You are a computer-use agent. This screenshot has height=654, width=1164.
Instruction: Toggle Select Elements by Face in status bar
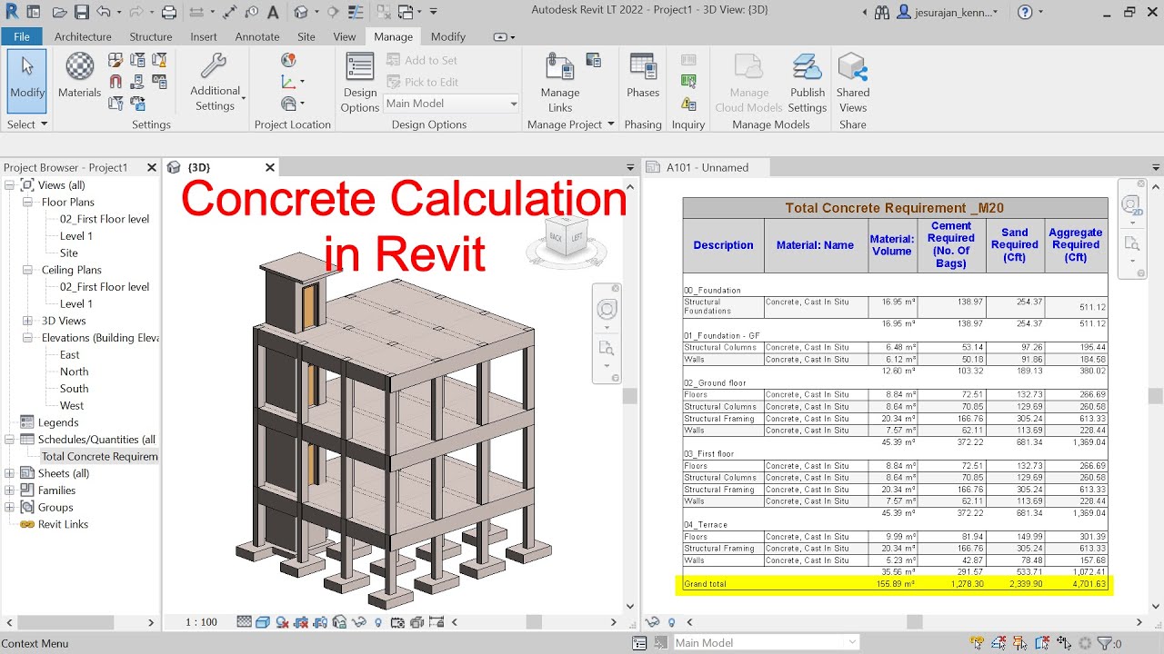(1042, 643)
